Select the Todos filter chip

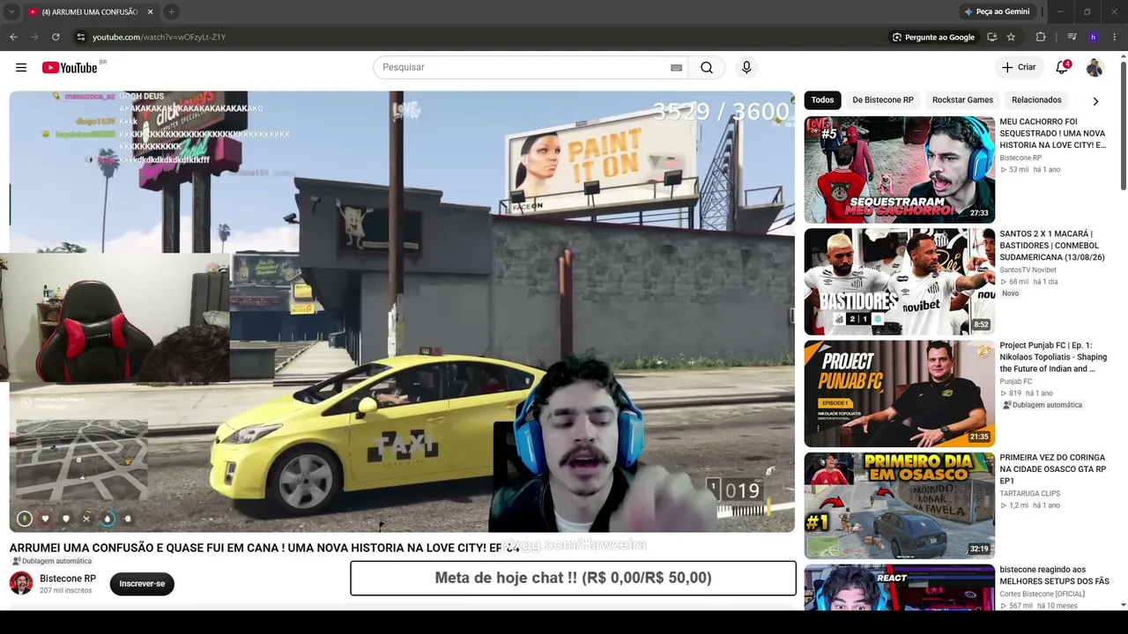tap(822, 100)
